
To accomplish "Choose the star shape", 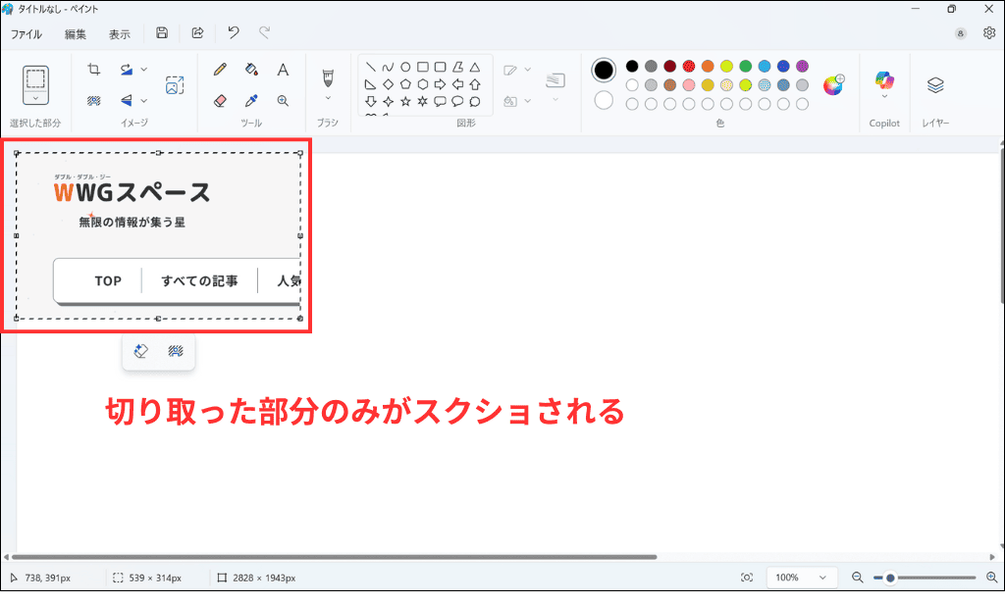I will [406, 100].
